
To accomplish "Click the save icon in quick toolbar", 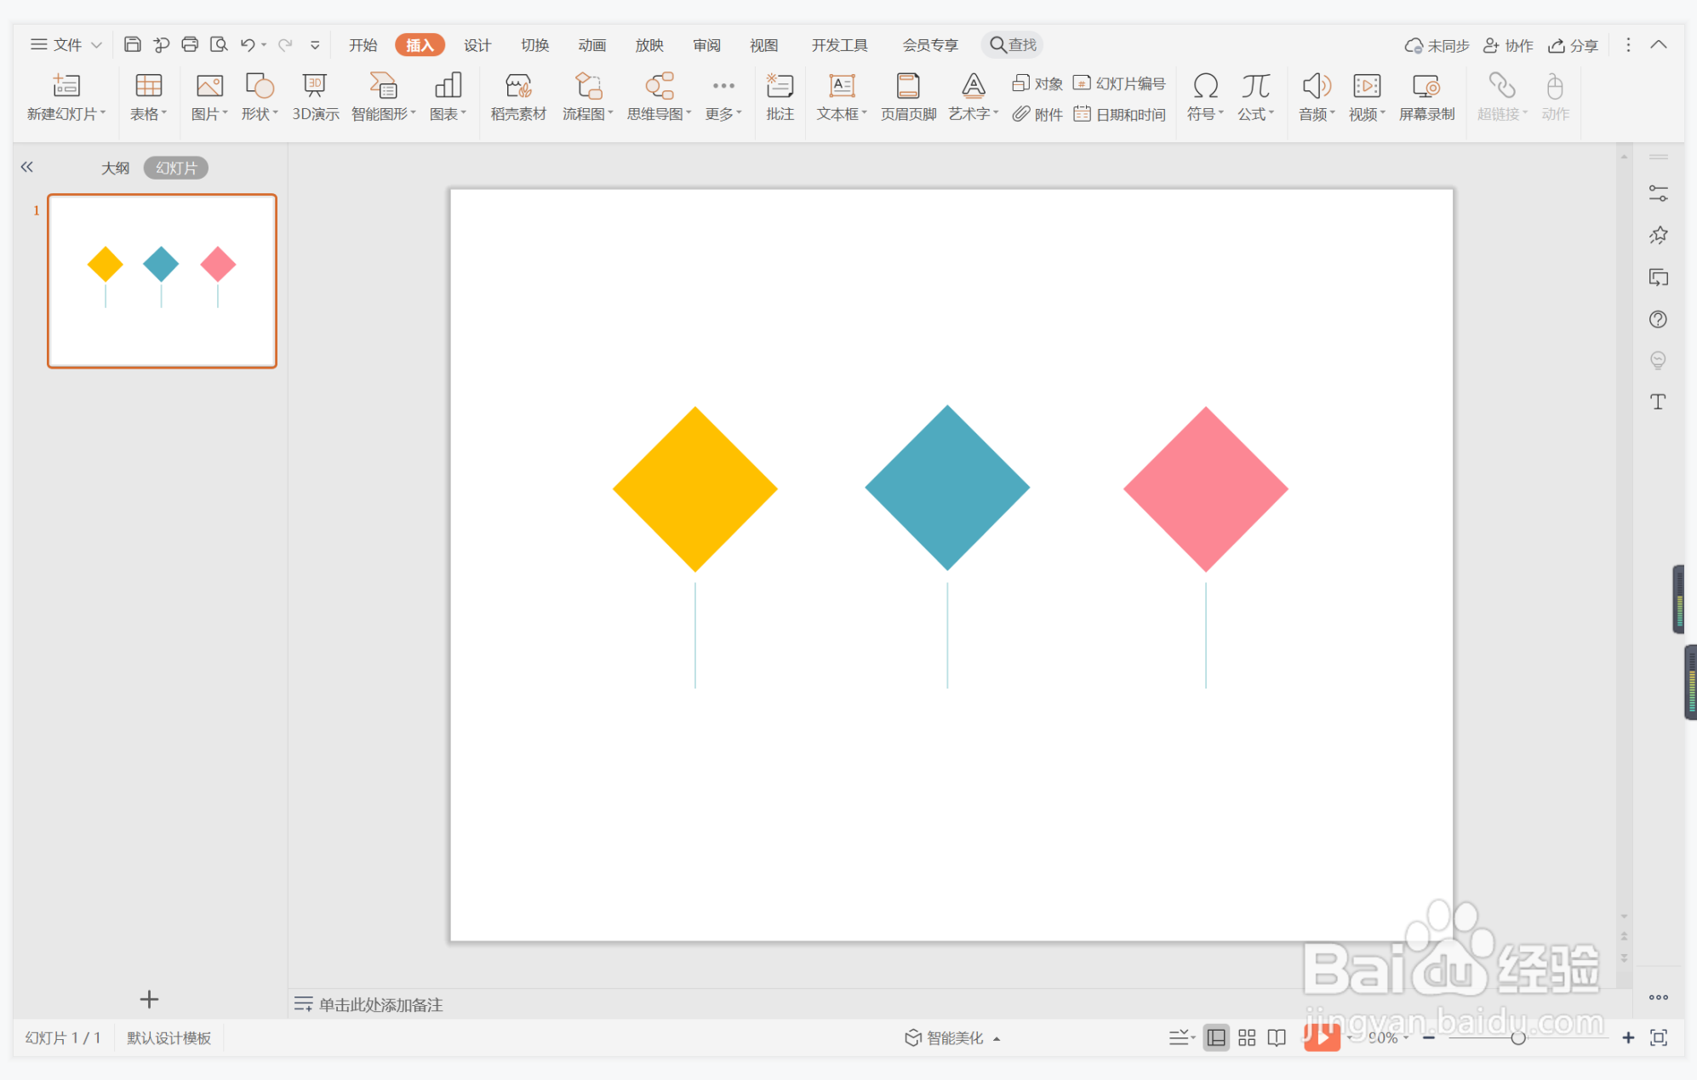I will coord(132,44).
